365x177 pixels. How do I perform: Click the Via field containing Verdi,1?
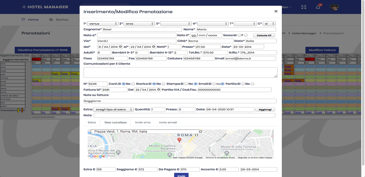137,41
